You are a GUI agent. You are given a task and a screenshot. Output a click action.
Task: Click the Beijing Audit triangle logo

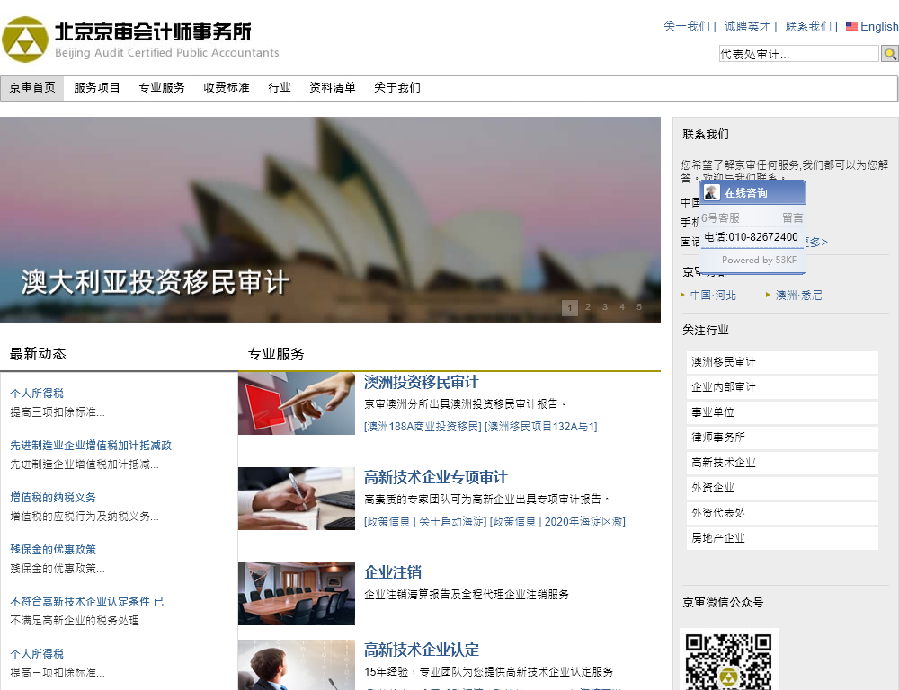pyautogui.click(x=25, y=40)
